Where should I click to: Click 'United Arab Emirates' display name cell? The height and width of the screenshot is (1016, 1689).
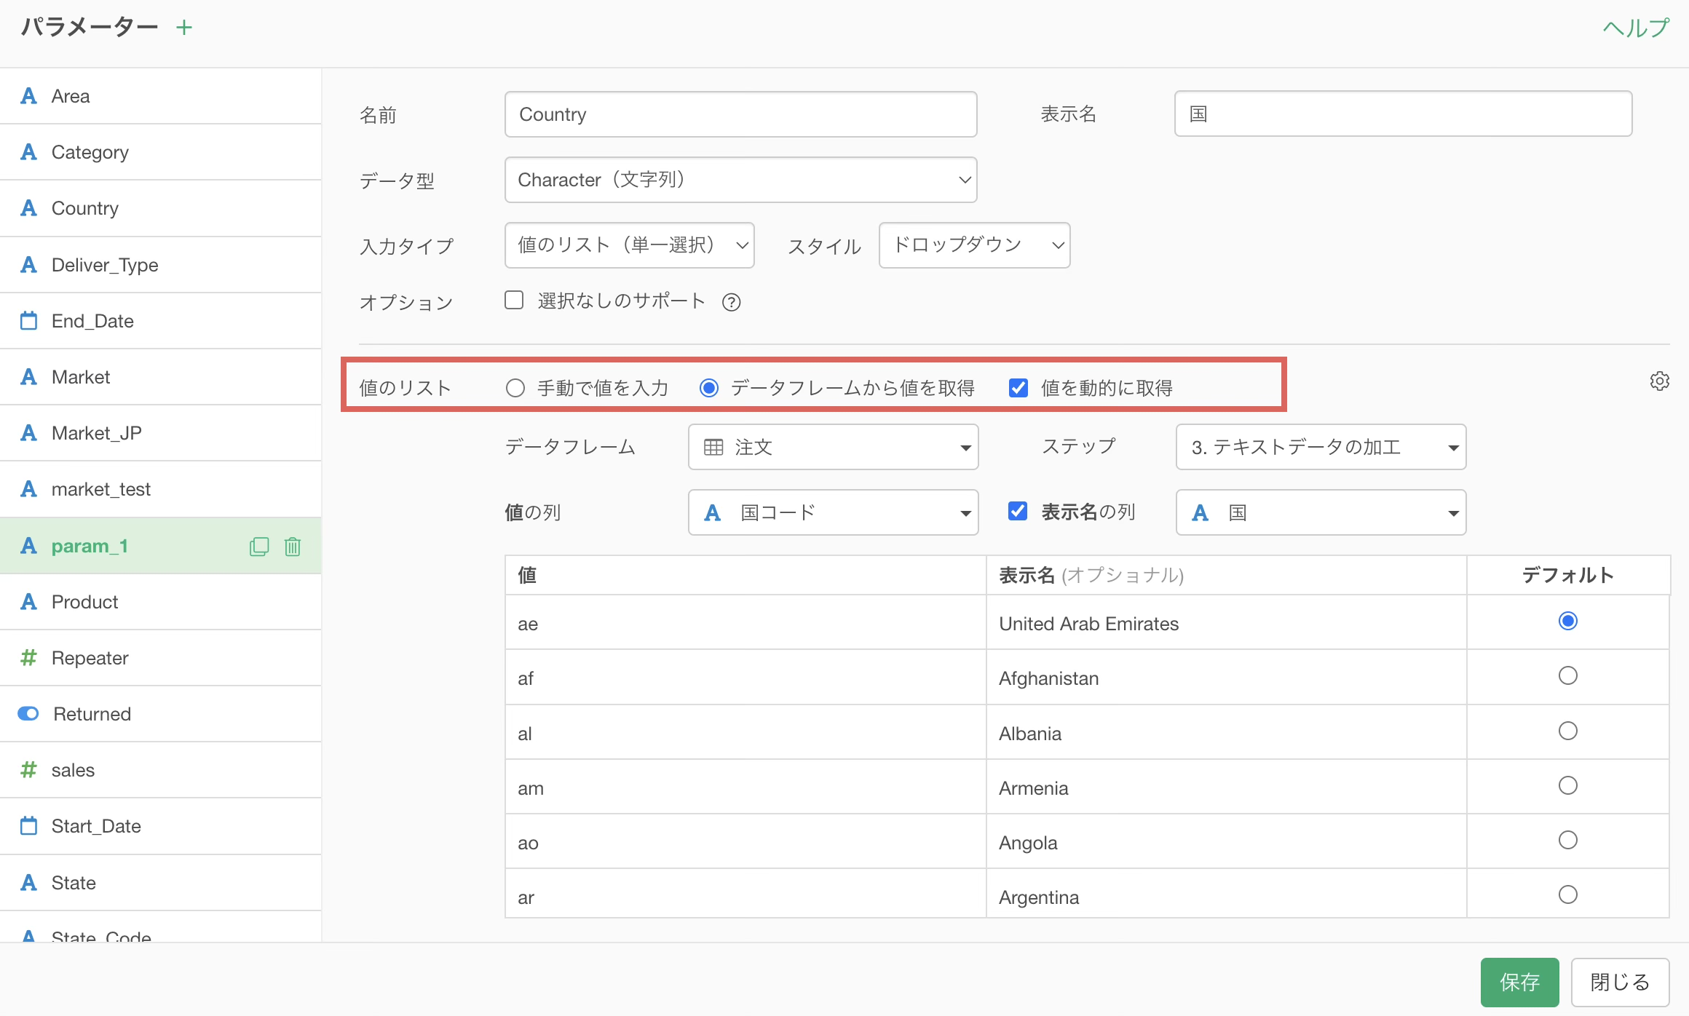tap(1227, 622)
